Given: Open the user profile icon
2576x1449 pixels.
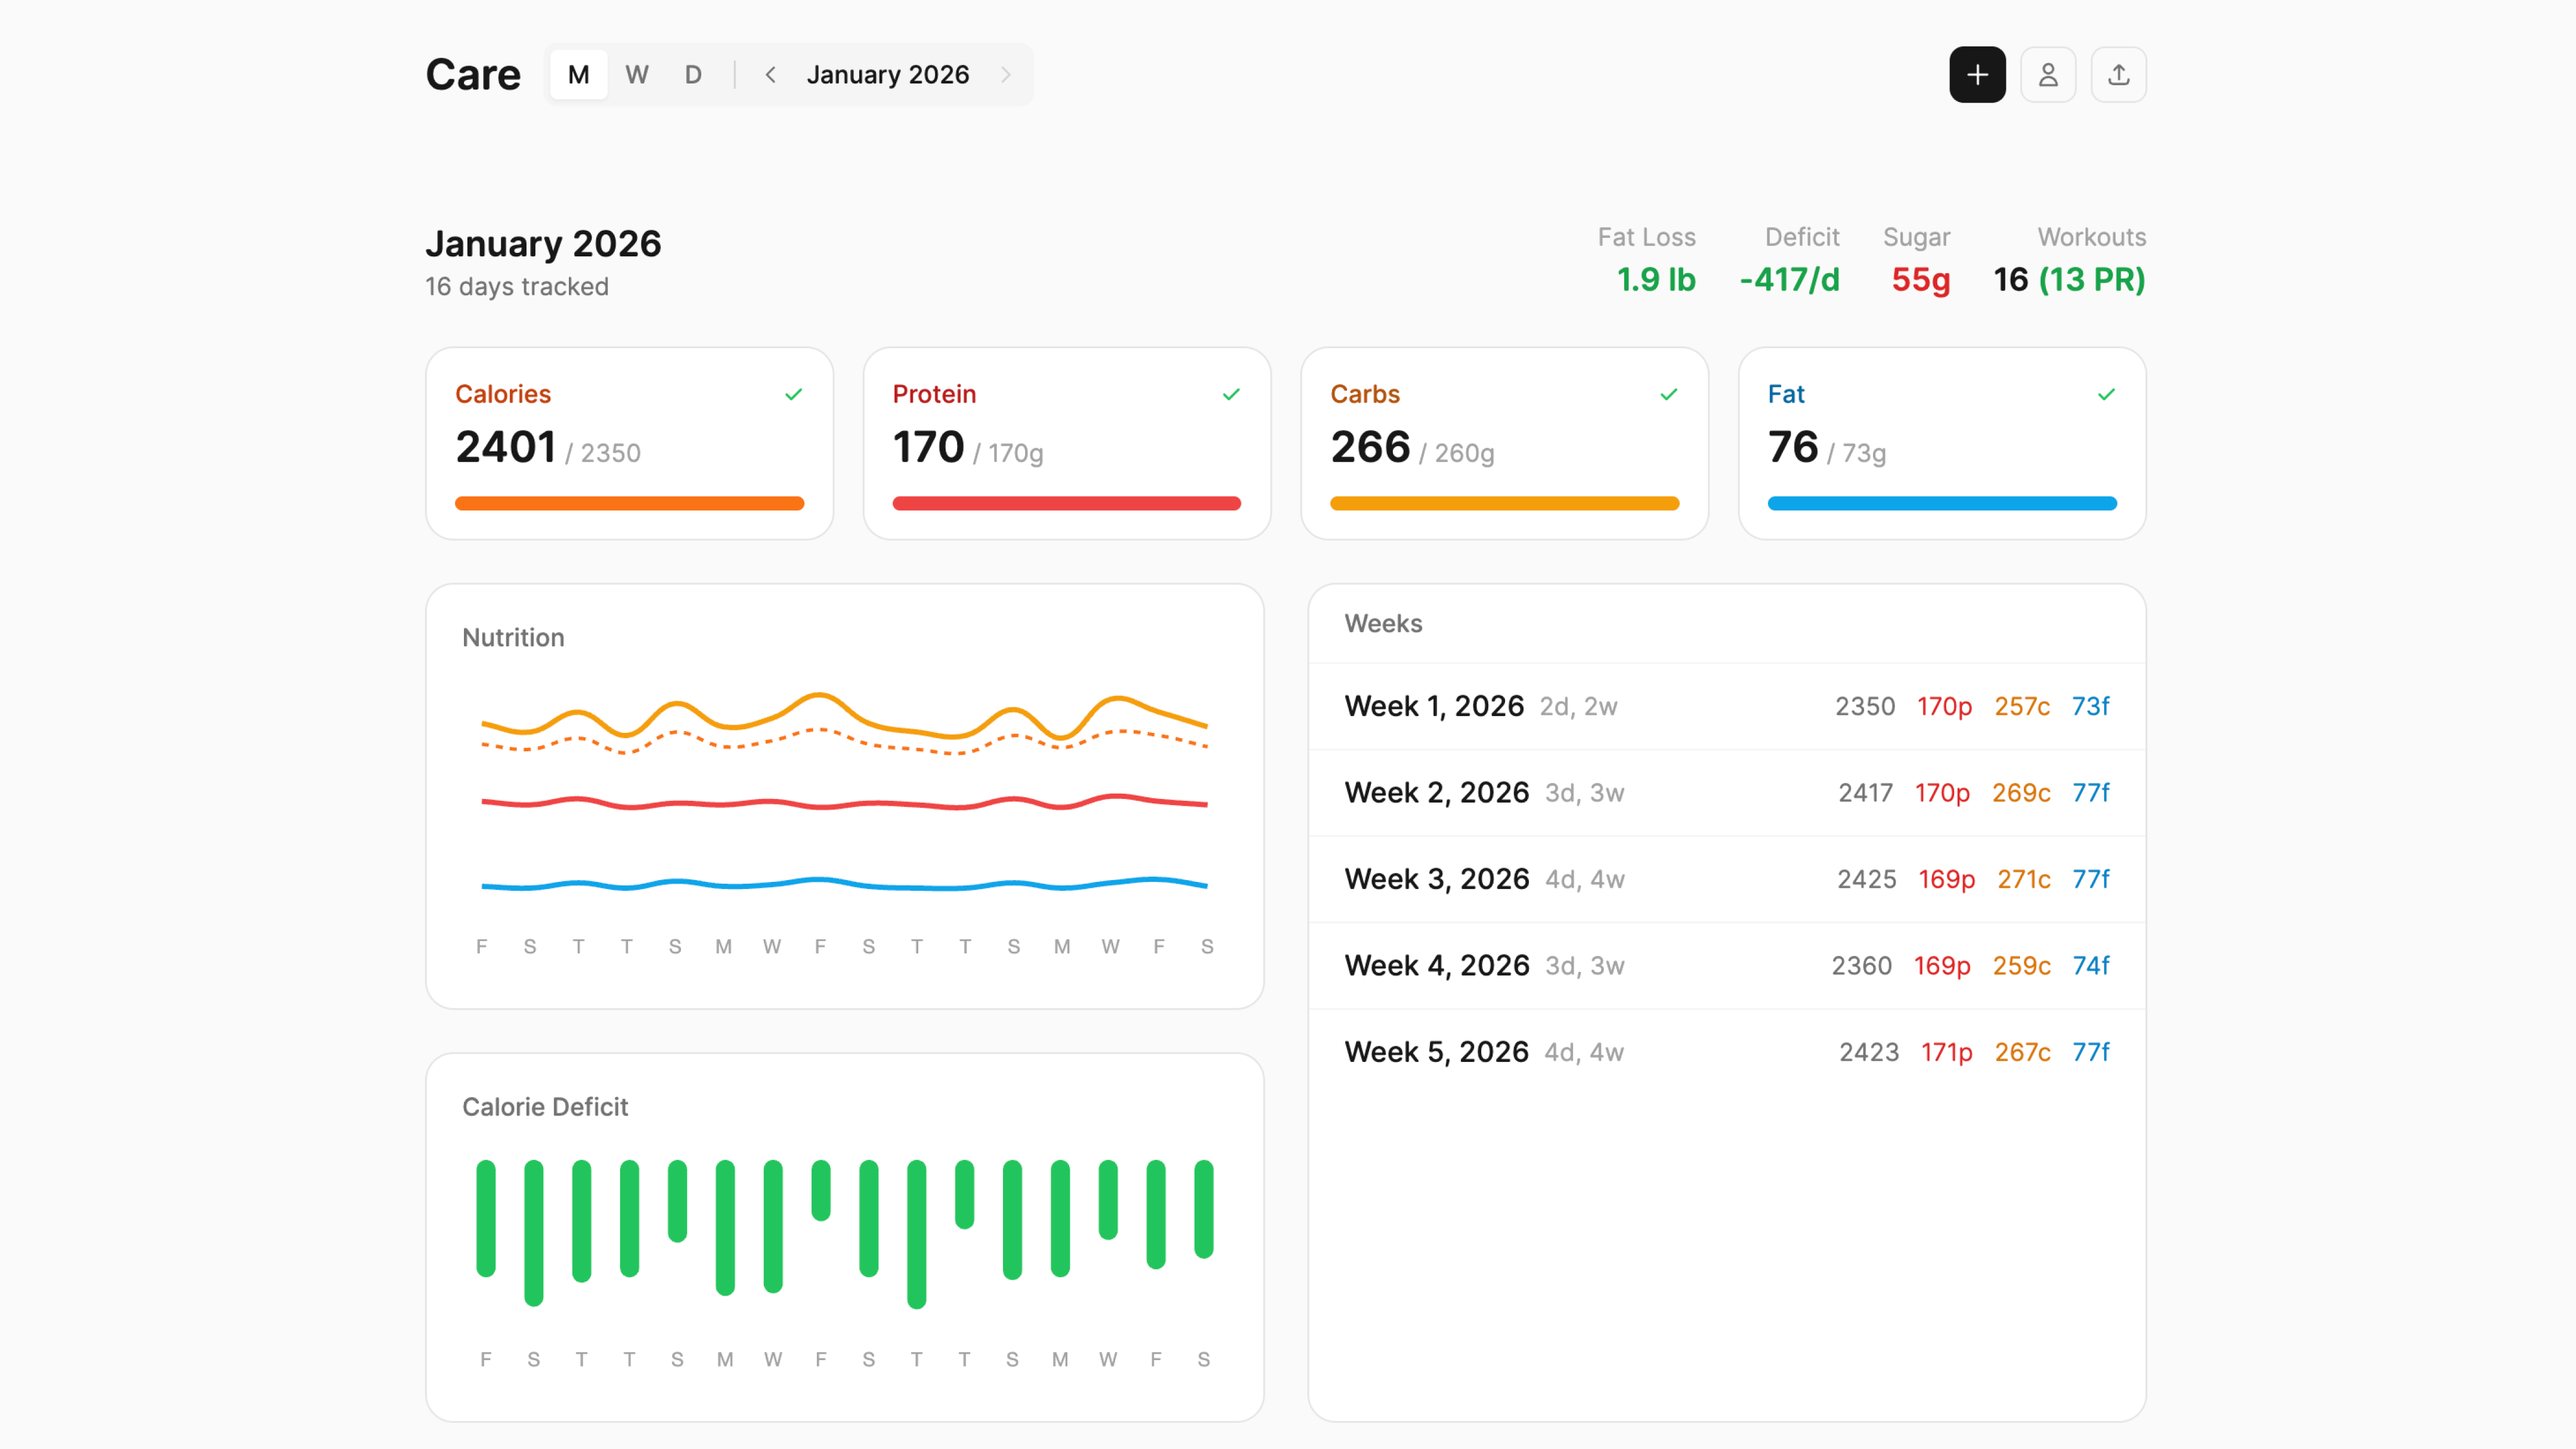Looking at the screenshot, I should tap(2048, 75).
